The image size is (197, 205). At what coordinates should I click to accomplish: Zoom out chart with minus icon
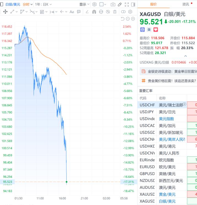(x=128, y=19)
